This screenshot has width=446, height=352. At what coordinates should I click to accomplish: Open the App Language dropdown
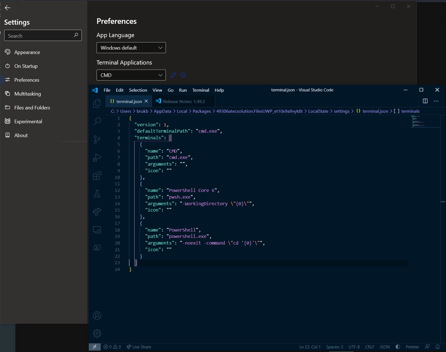(x=131, y=48)
